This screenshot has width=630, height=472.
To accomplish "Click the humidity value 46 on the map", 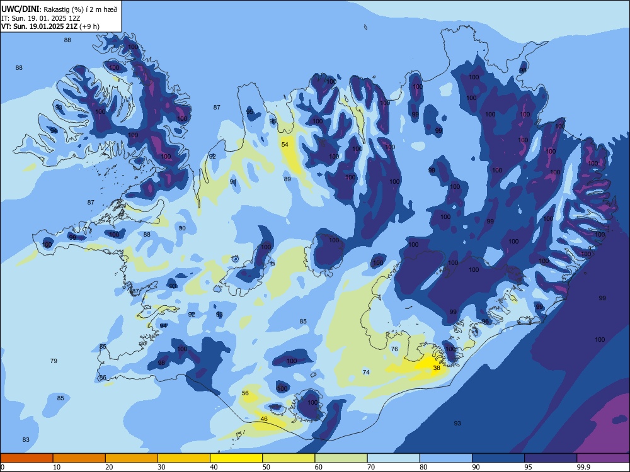I will (264, 419).
